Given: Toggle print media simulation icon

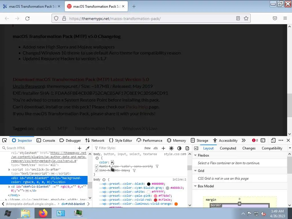Looking at the screenshot, I should [187, 148].
